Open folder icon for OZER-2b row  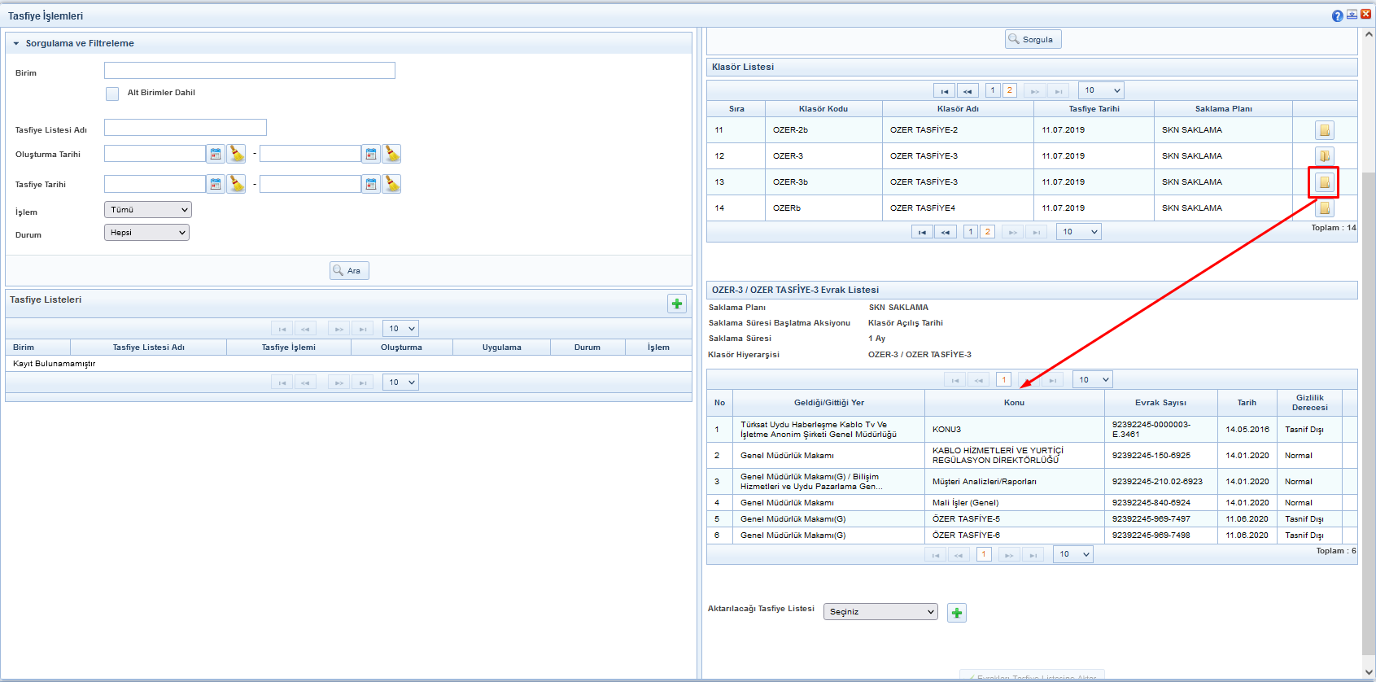(x=1324, y=130)
